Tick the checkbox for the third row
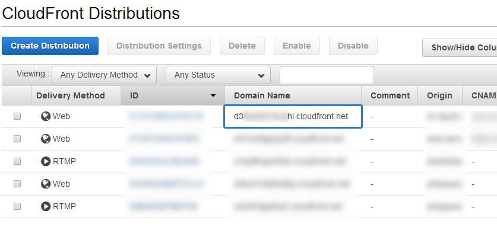 [x=17, y=162]
